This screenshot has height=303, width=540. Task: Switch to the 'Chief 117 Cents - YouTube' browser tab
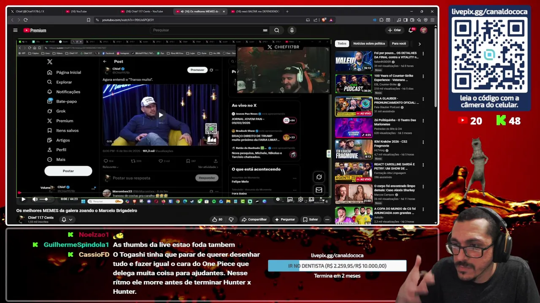click(x=144, y=11)
